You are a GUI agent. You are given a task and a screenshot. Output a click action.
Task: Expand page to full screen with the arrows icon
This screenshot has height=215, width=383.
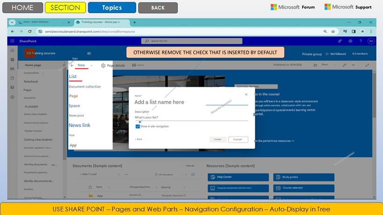pyautogui.click(x=367, y=65)
